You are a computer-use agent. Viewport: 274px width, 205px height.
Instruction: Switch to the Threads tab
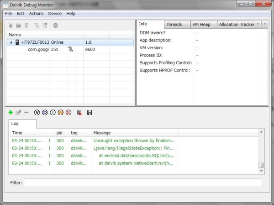click(177, 25)
